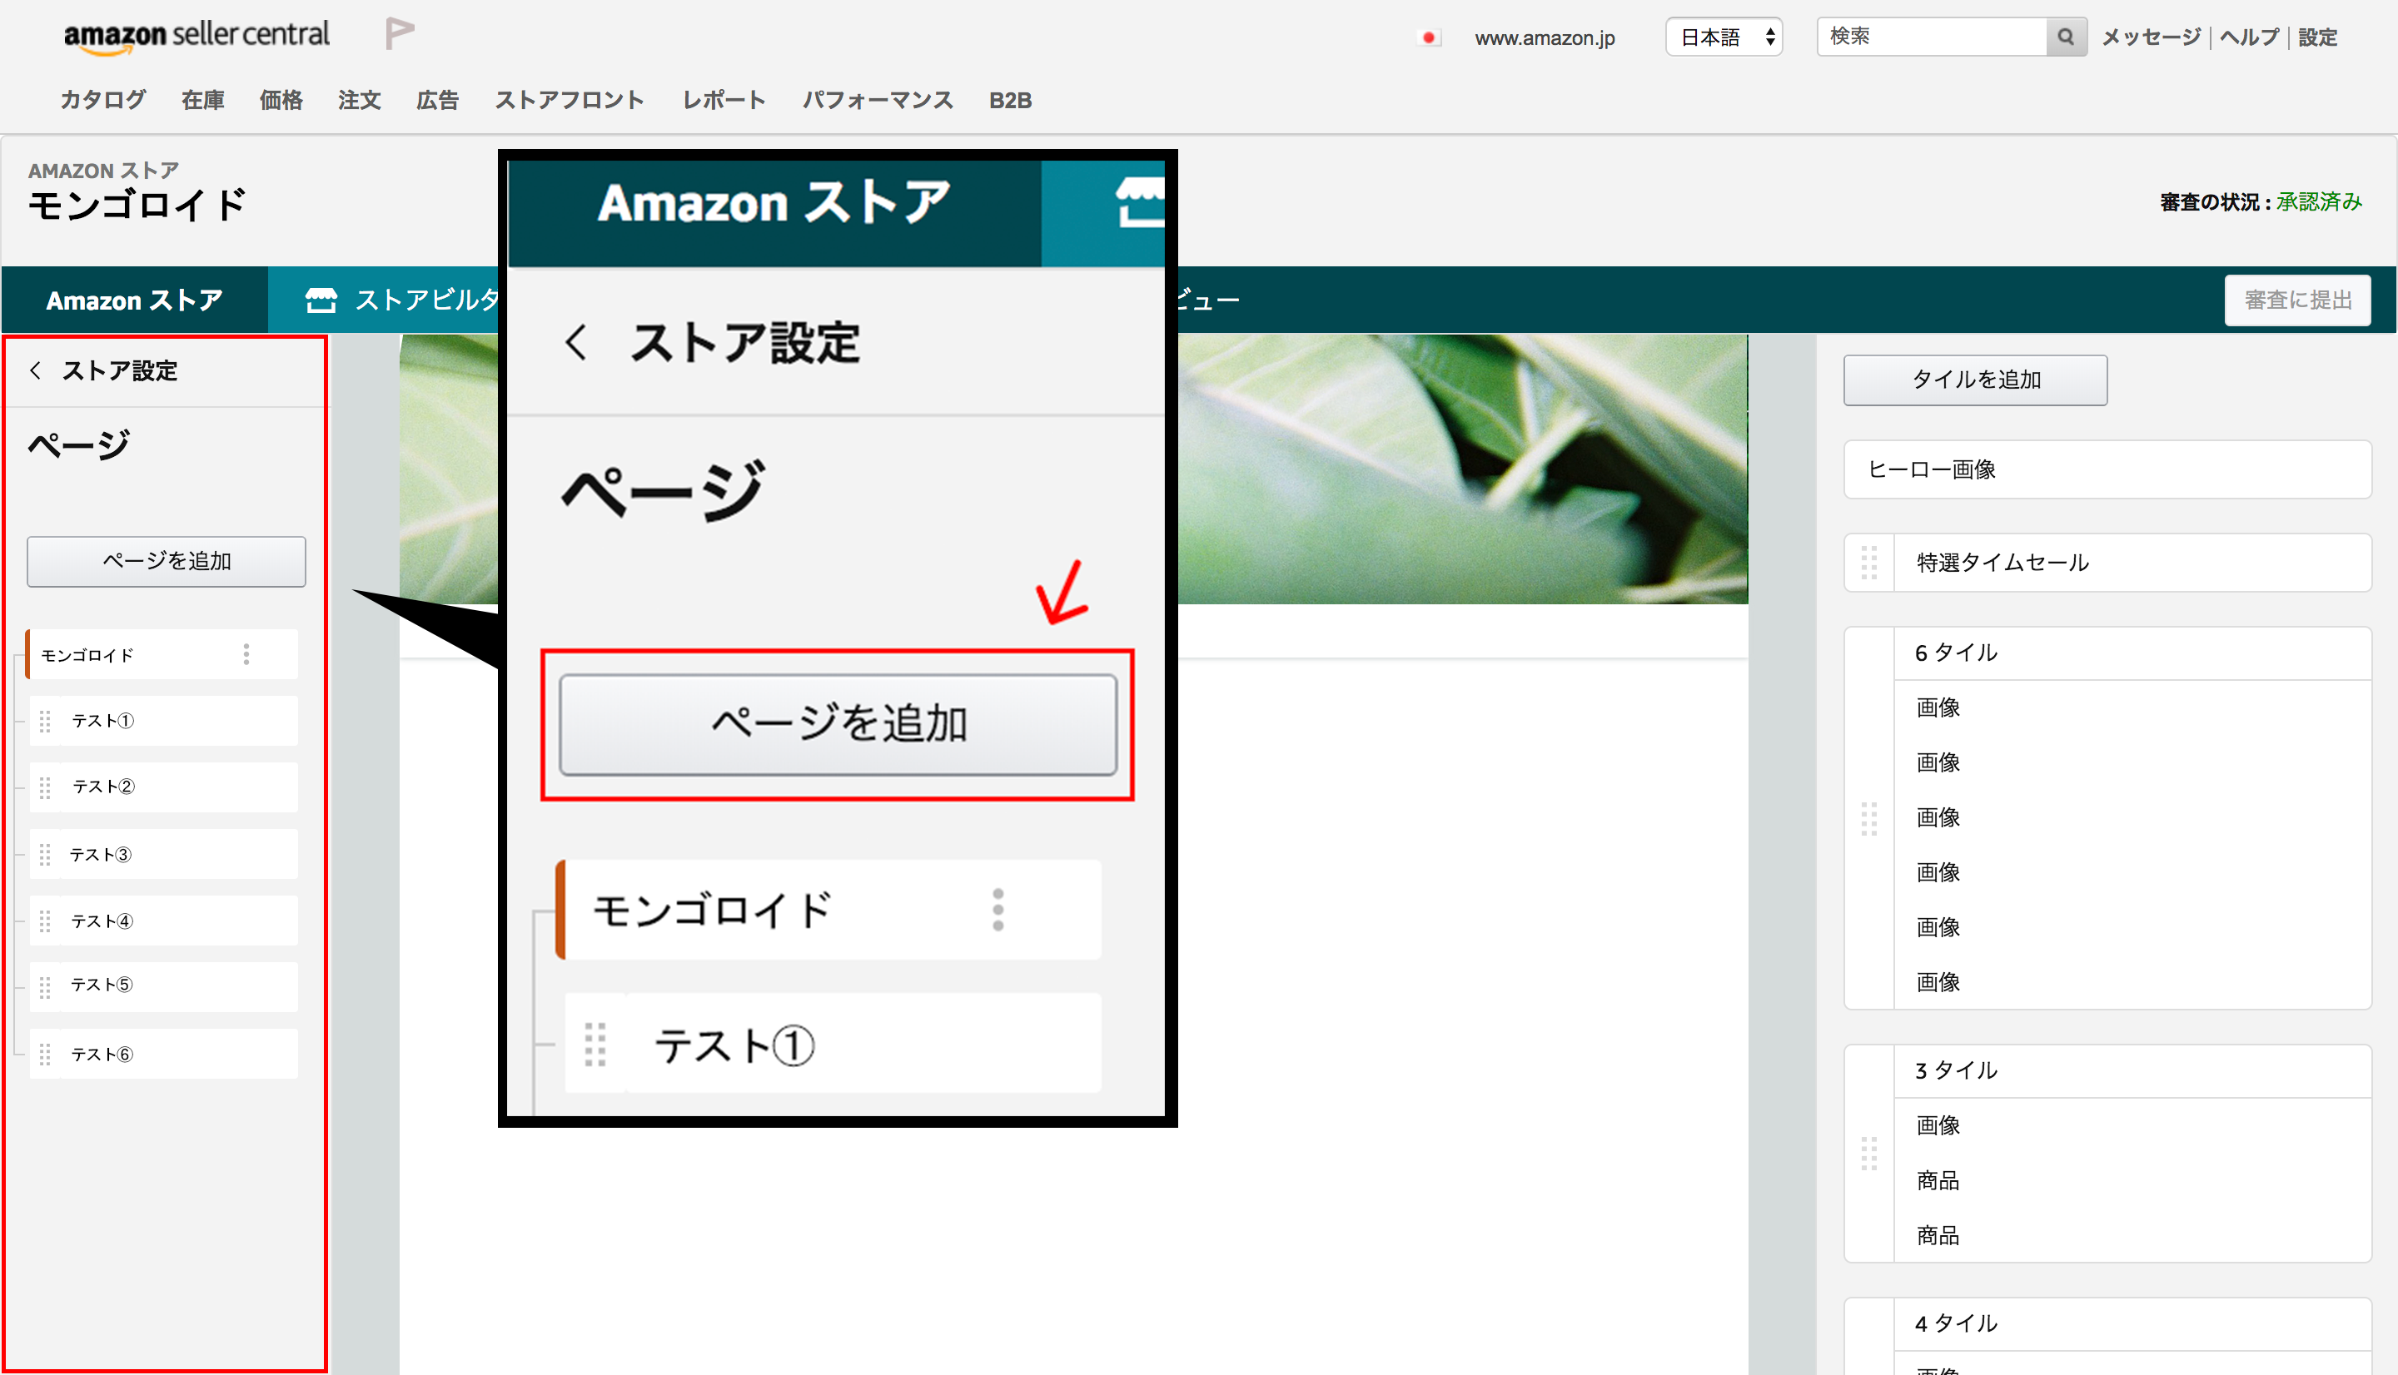
Task: Click the www.amazon.jp marketplace link
Action: [1545, 37]
